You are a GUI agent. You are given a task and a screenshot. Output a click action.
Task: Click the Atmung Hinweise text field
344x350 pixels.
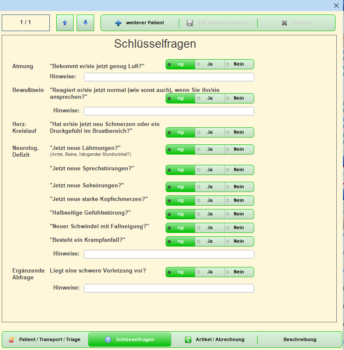[169, 77]
